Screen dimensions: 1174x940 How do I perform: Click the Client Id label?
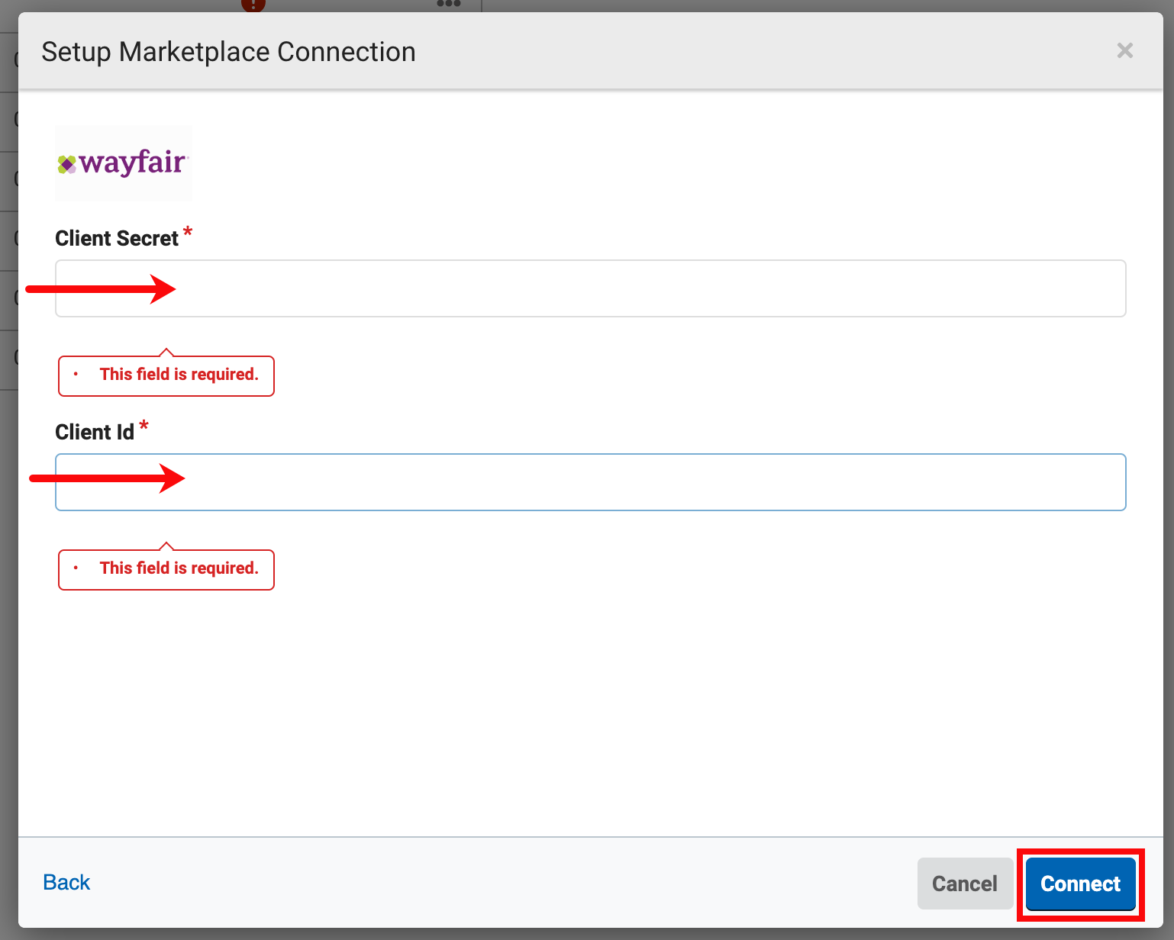tap(95, 433)
